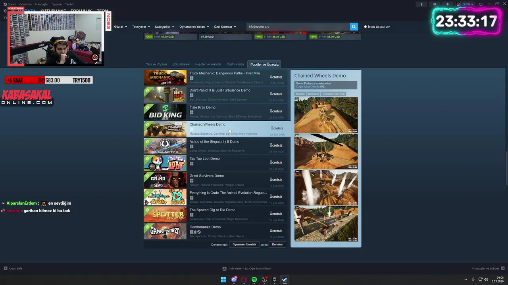Switch to the Özel Fırsatlar tab
The image size is (508, 285).
(x=235, y=64)
